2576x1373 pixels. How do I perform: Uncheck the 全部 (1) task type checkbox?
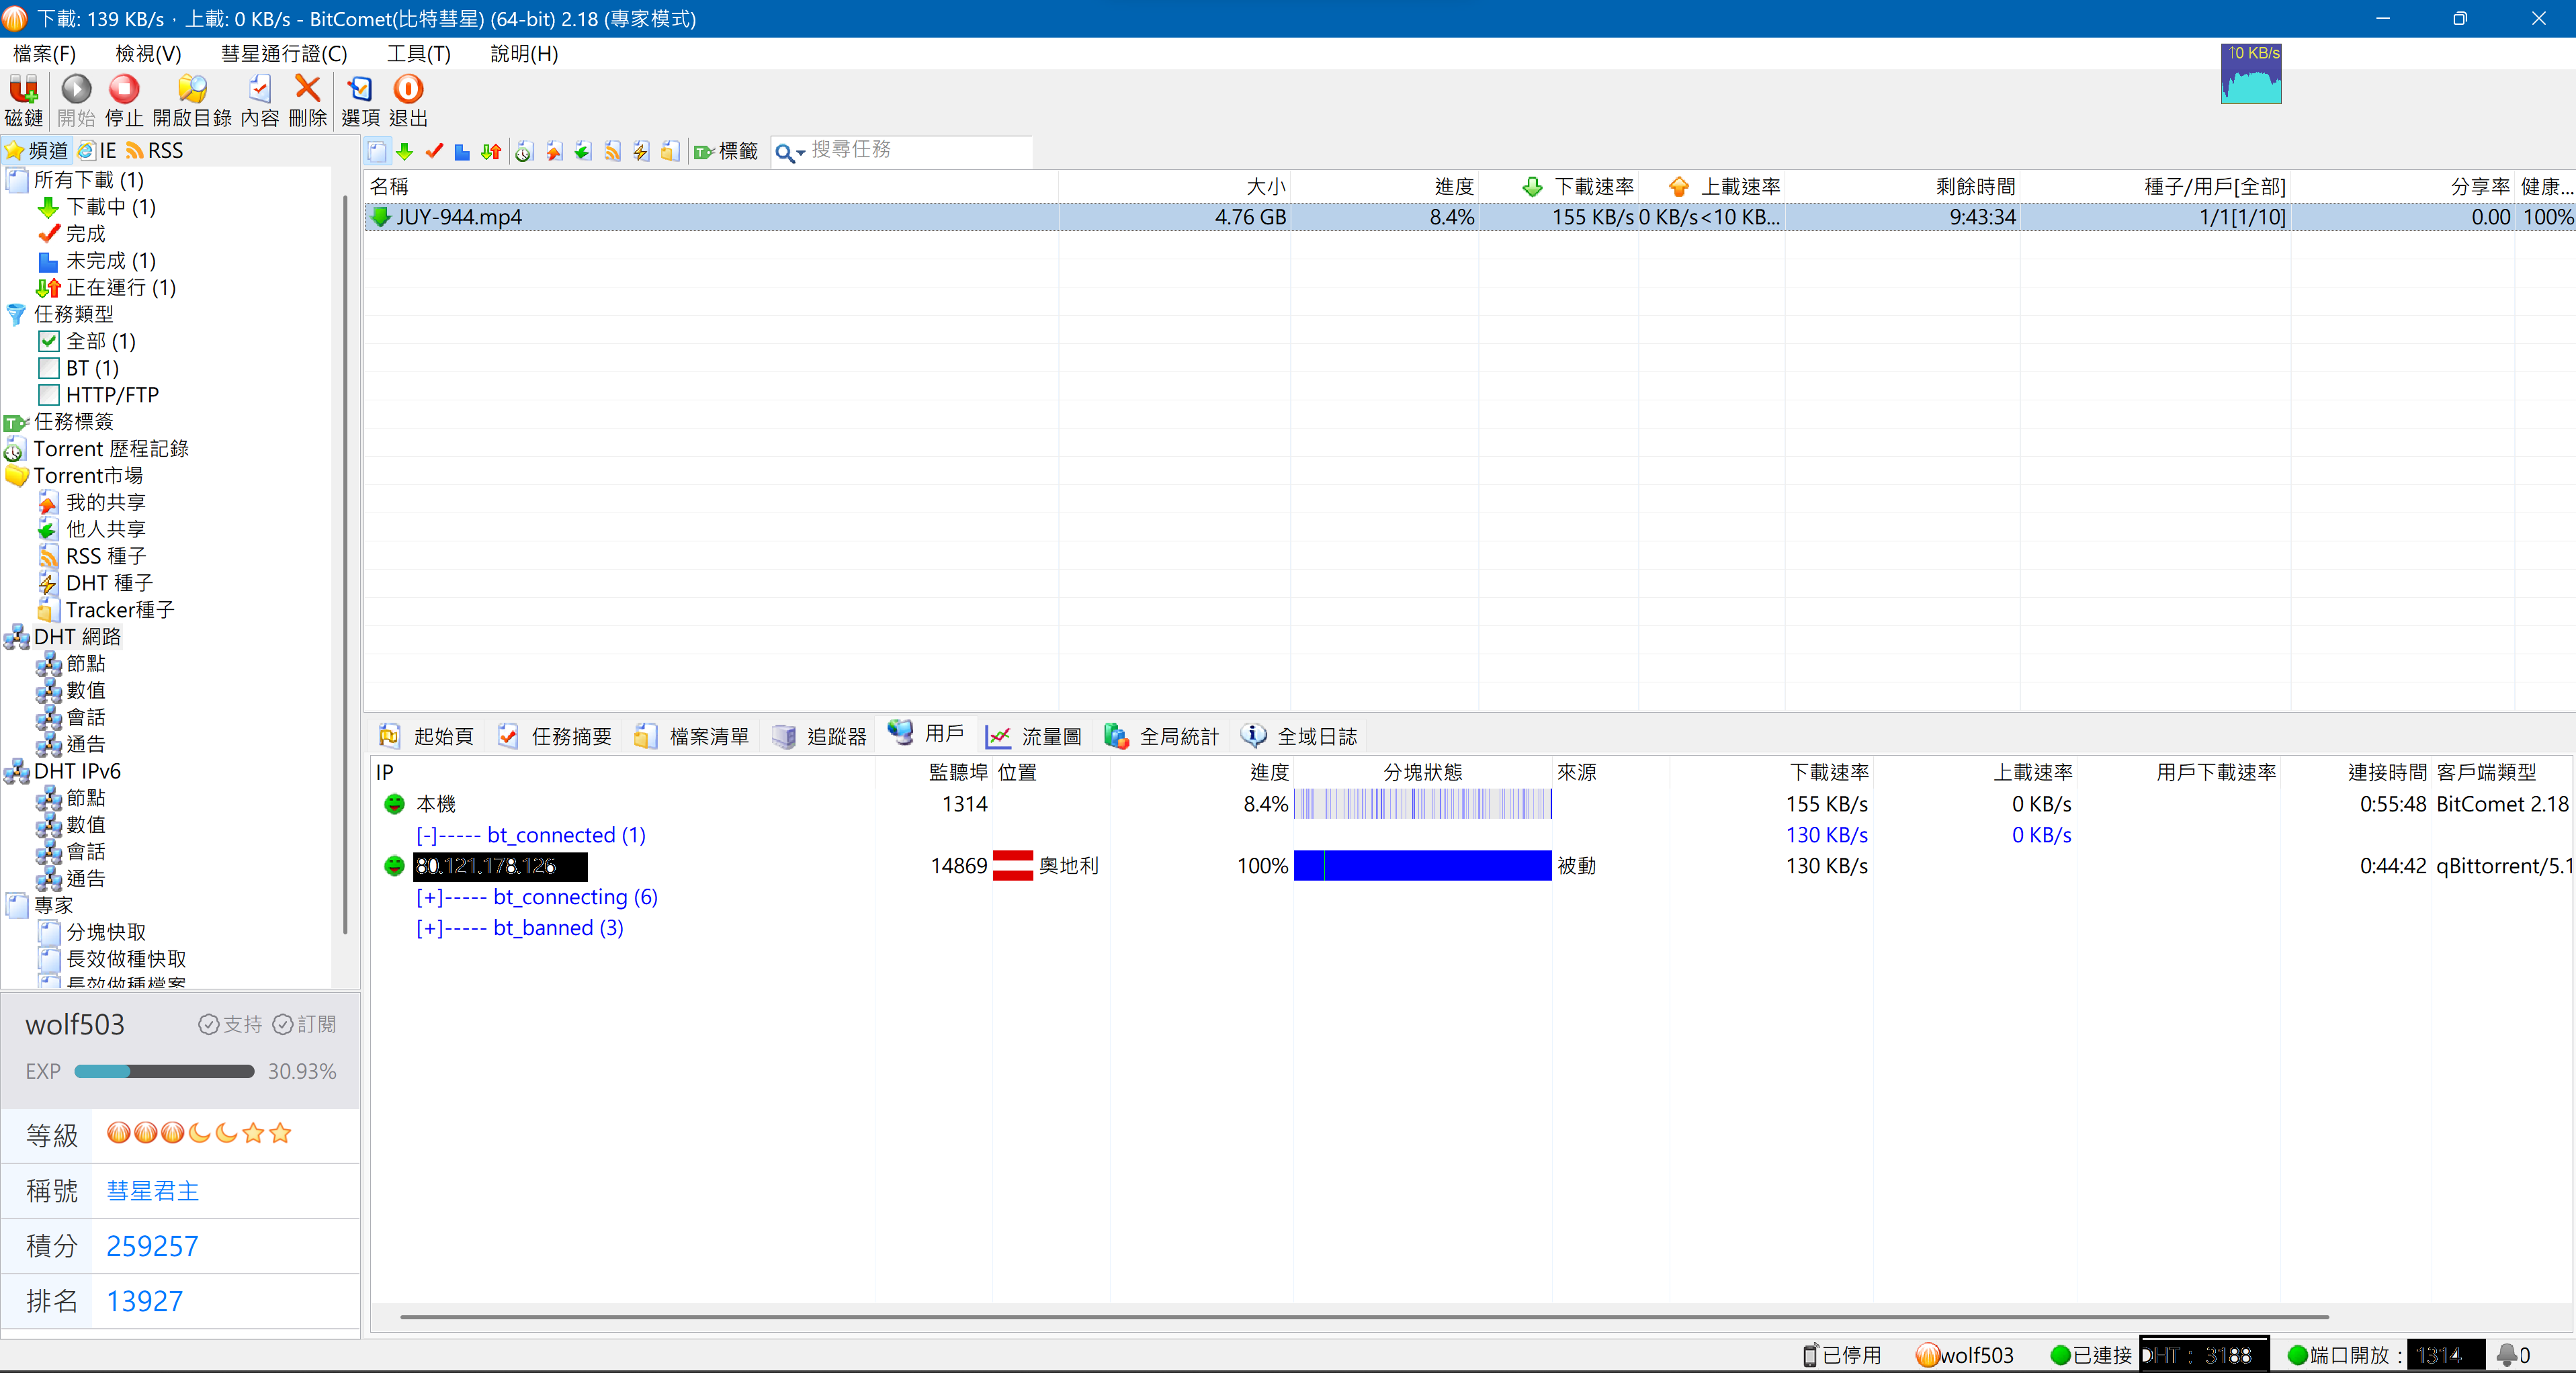(49, 341)
